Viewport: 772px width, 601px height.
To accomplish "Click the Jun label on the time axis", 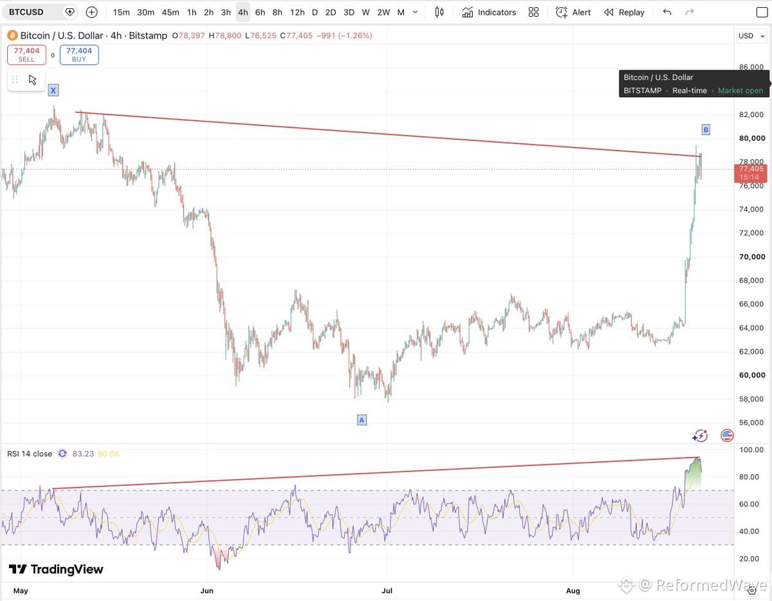I will tap(207, 590).
